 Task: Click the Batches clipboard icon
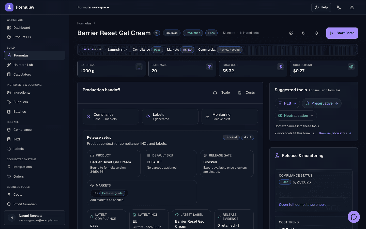pyautogui.click(x=9, y=112)
